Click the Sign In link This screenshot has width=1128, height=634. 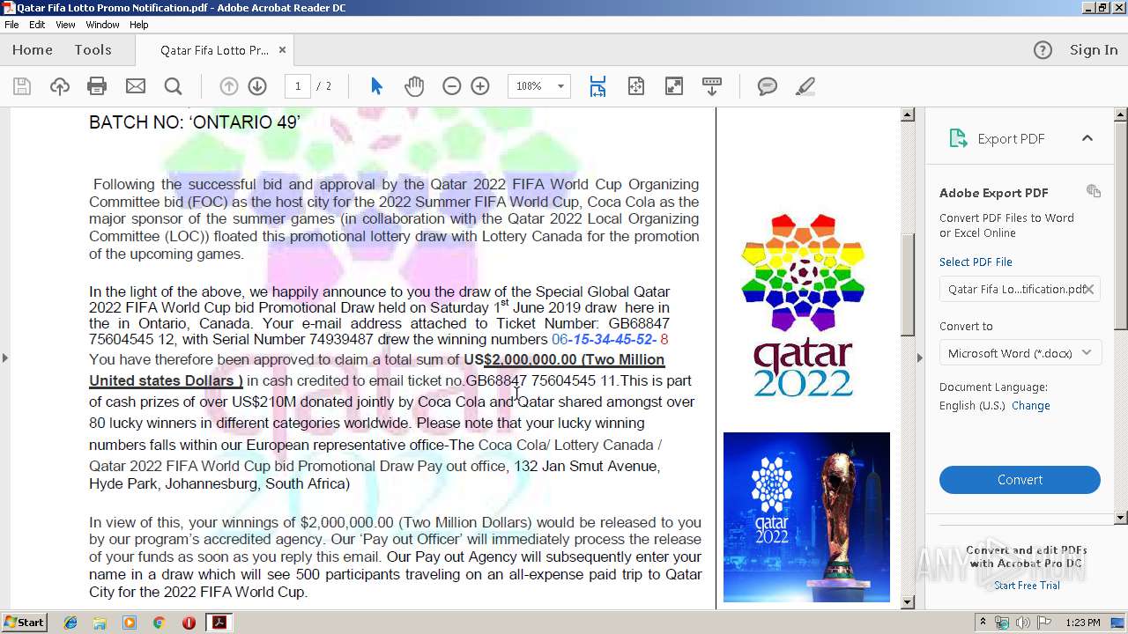click(1094, 50)
